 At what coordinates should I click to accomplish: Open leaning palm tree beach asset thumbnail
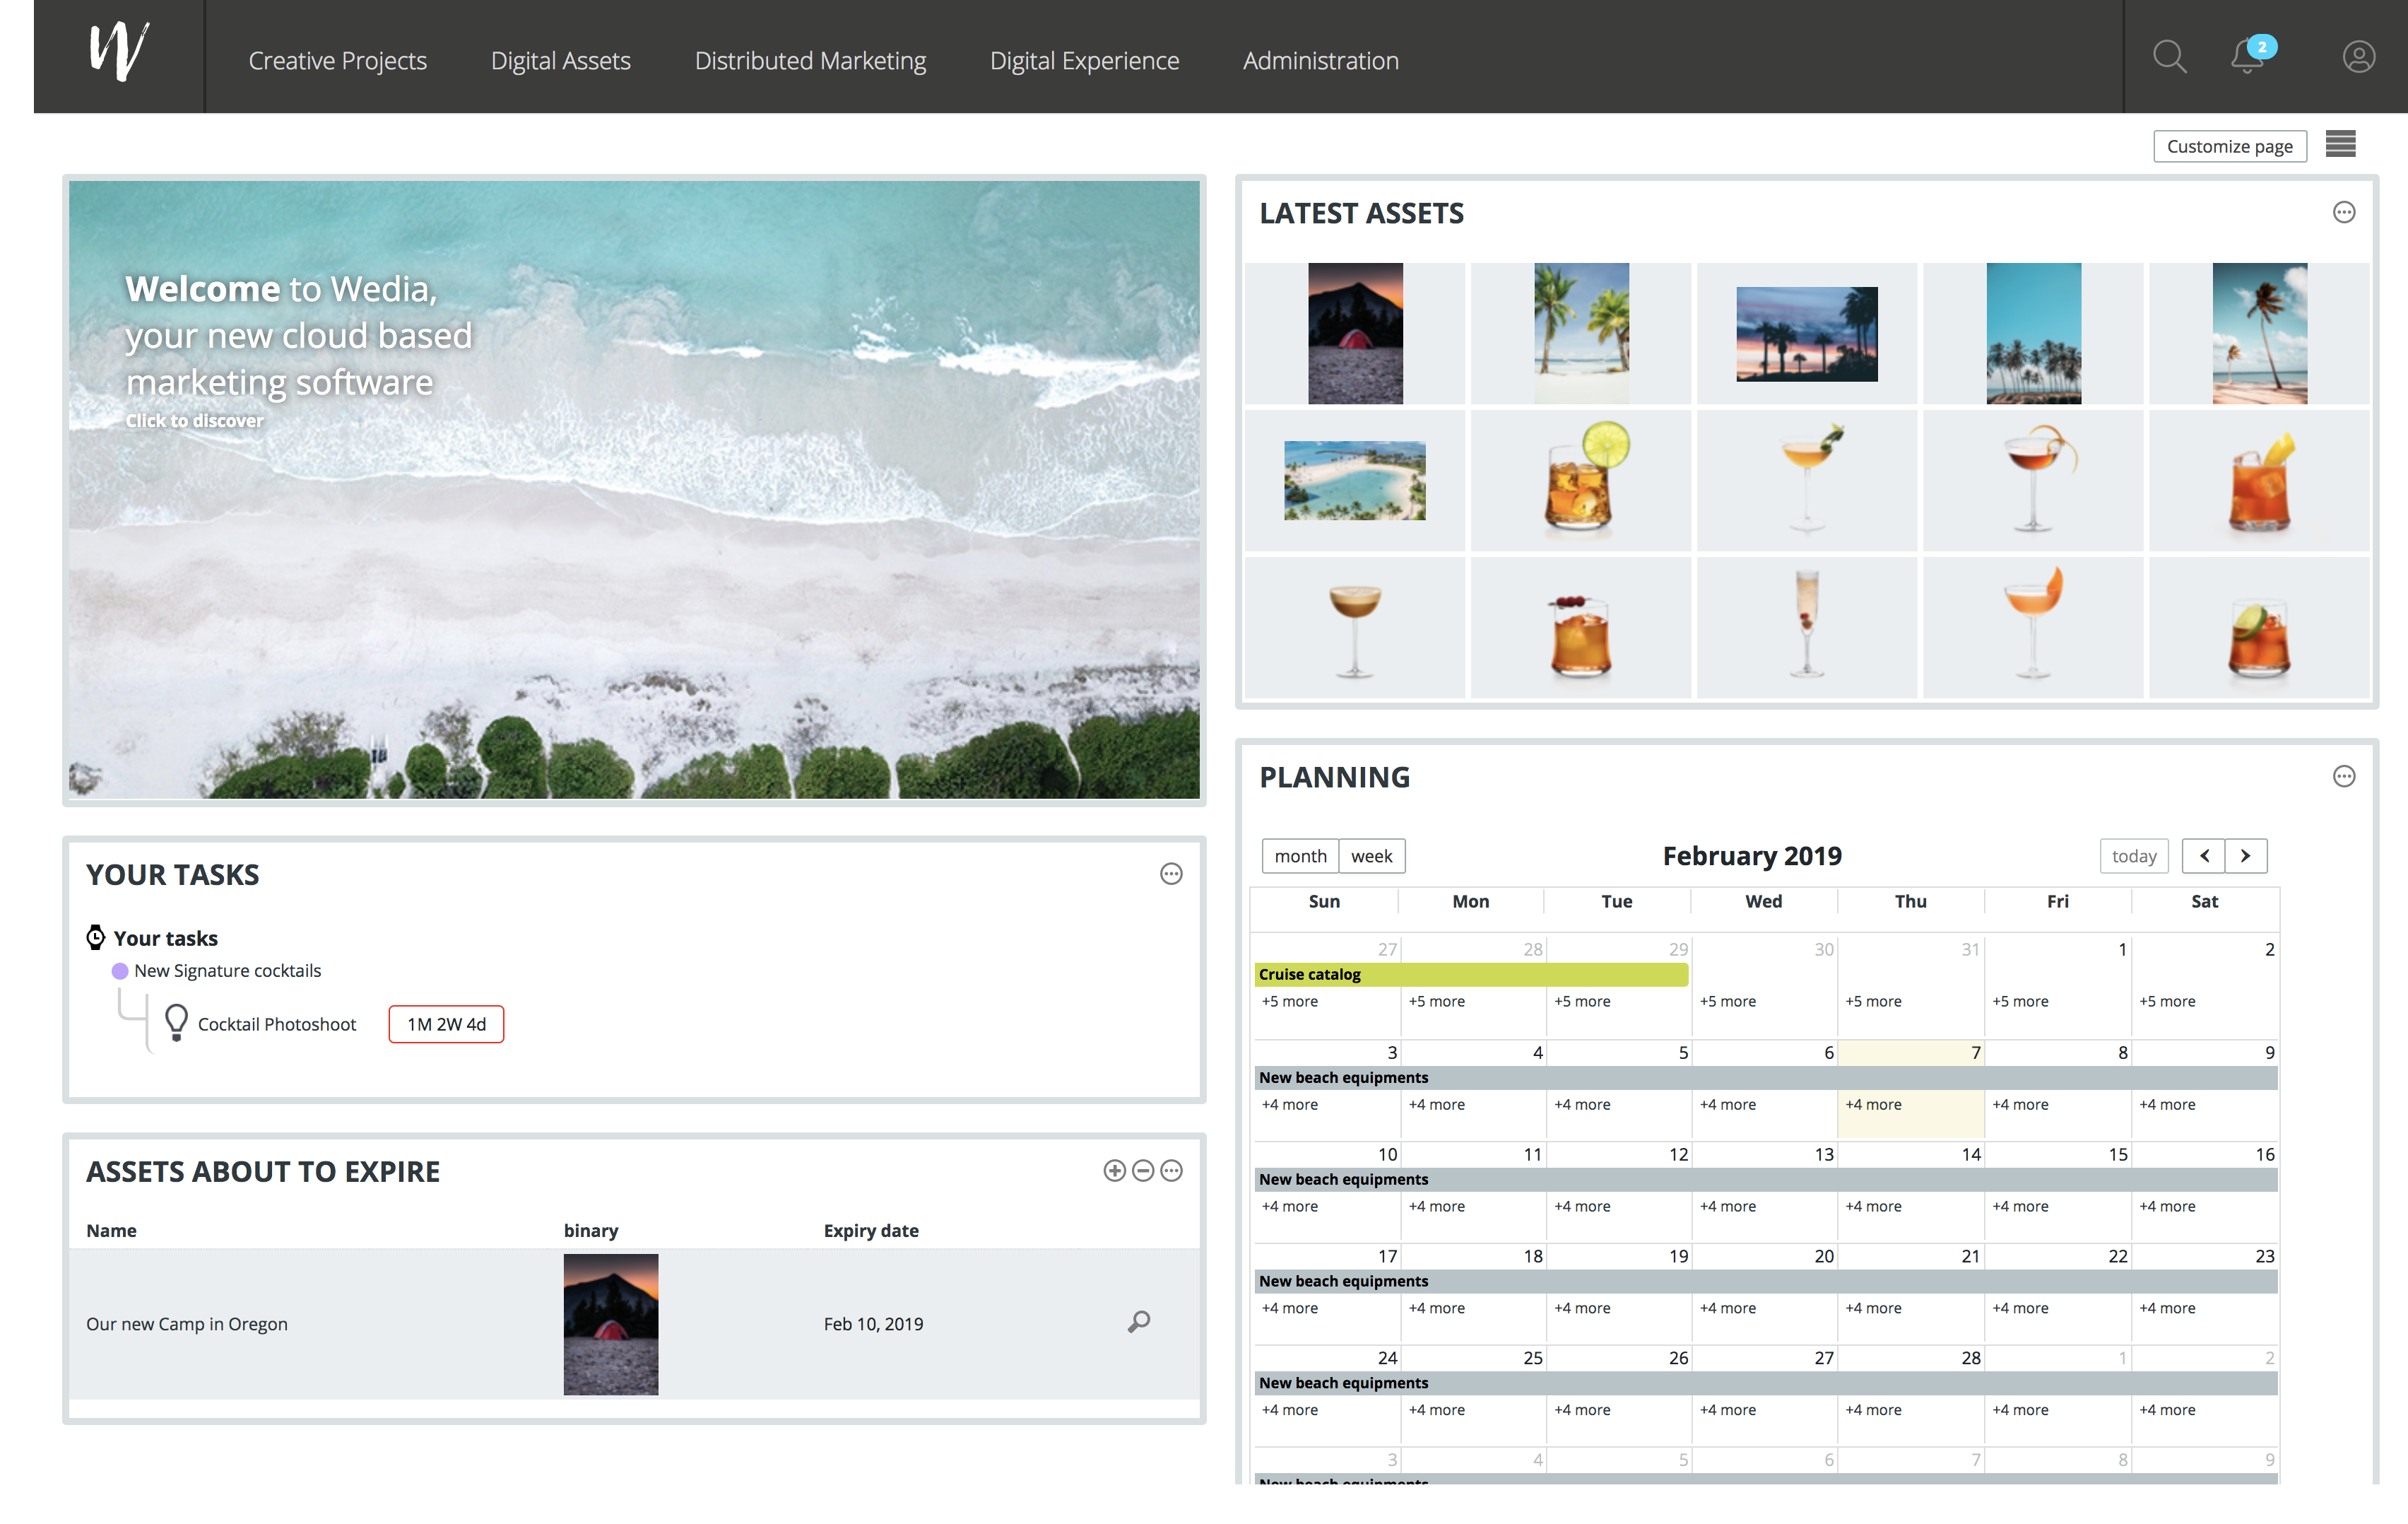coord(2259,333)
